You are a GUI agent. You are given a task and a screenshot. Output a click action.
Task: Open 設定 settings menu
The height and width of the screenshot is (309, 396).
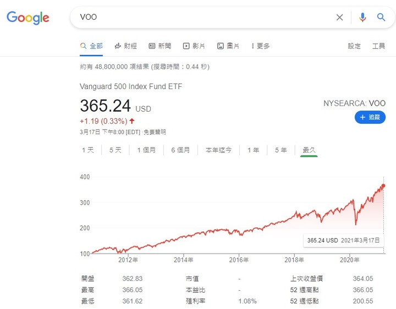(x=354, y=46)
